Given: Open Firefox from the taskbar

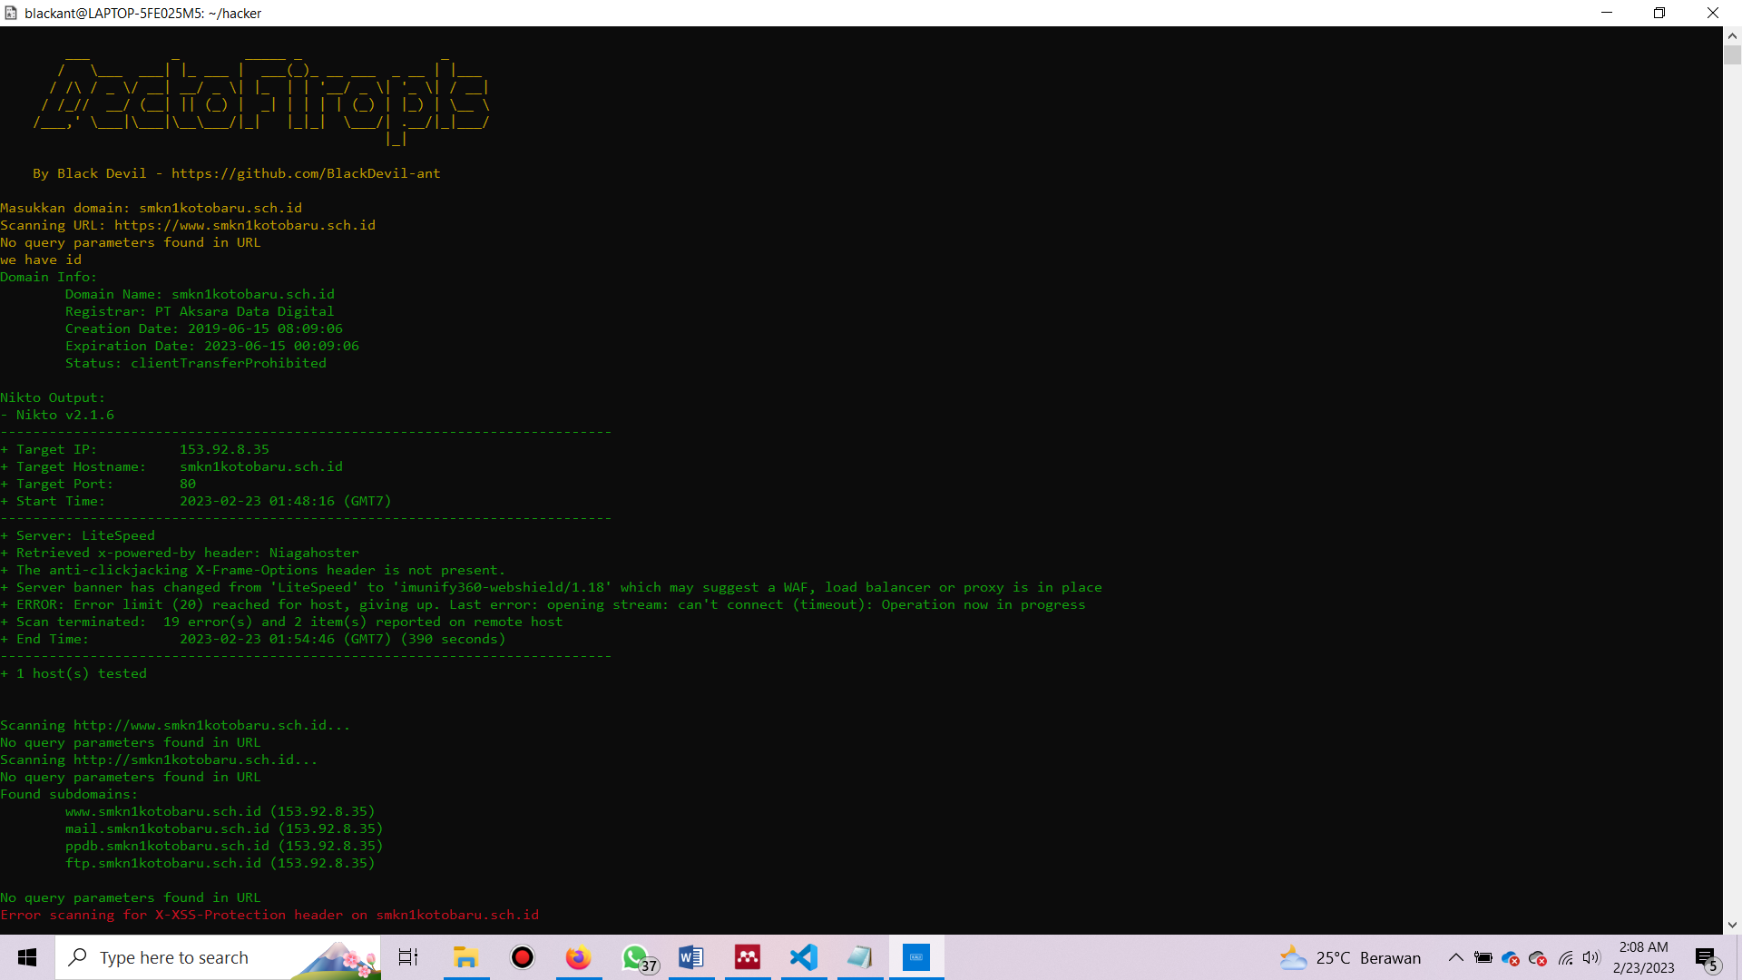Looking at the screenshot, I should coord(578,957).
